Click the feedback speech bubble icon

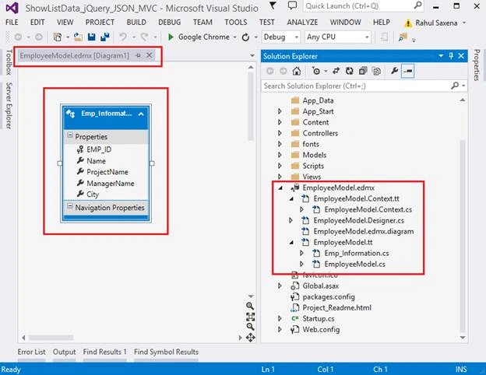[292, 5]
